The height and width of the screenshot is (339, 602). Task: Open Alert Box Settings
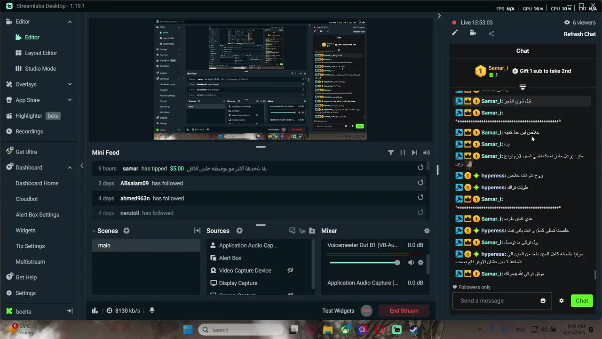pyautogui.click(x=38, y=215)
